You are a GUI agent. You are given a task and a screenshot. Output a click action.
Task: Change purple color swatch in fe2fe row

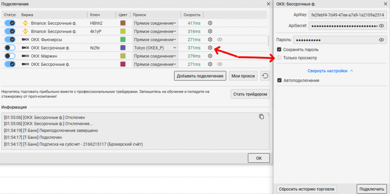pyautogui.click(x=123, y=48)
